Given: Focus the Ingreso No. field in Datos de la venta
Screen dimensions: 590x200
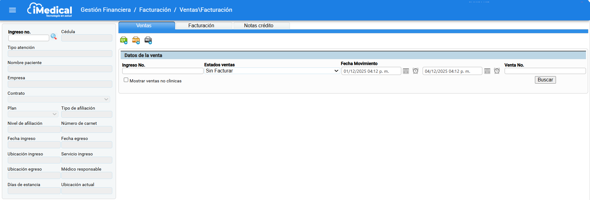Looking at the screenshot, I should [163, 71].
